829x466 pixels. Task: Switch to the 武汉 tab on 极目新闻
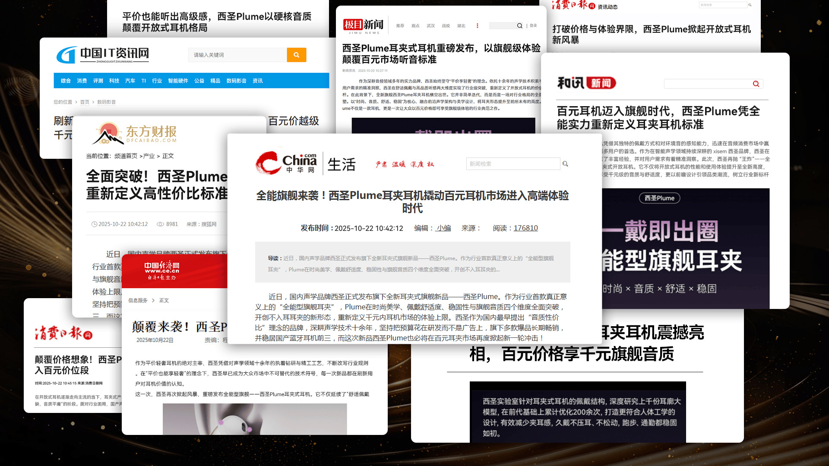430,26
